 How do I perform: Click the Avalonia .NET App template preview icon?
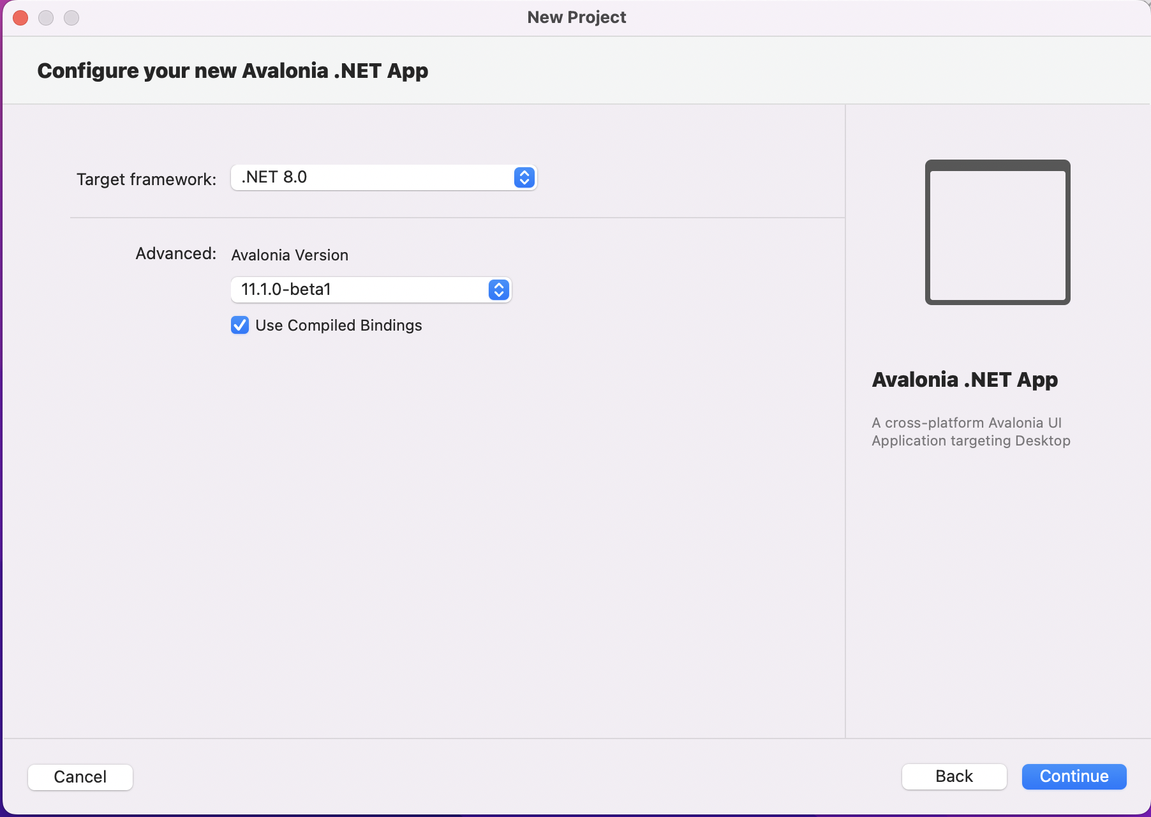click(997, 232)
